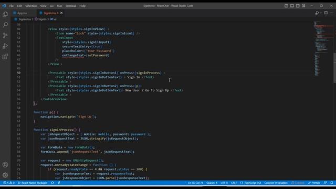
Task: Open the Customize Layout icon
Action: click(x=303, y=6)
